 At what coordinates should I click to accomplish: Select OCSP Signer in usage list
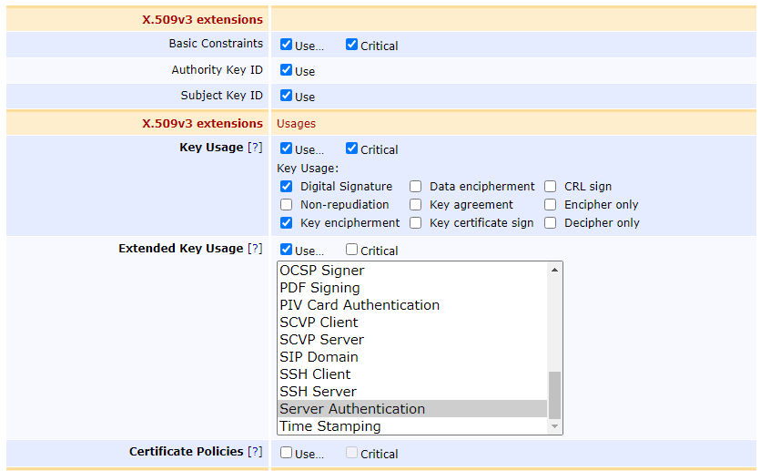coord(322,271)
